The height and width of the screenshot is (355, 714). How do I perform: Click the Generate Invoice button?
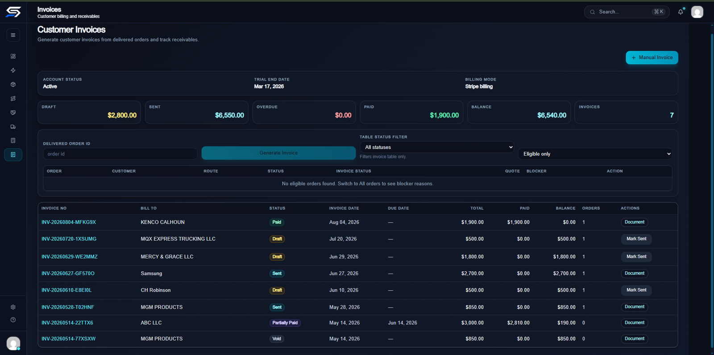coord(278,153)
